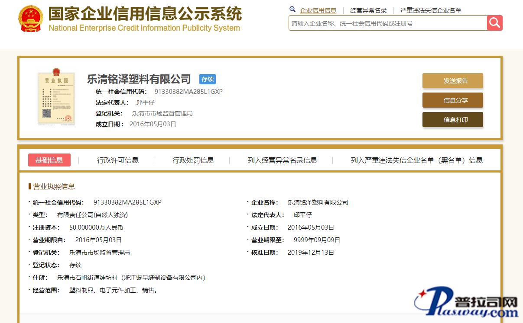Click the small blue search icon
Viewport: 523px width, 323px height.
292,10
